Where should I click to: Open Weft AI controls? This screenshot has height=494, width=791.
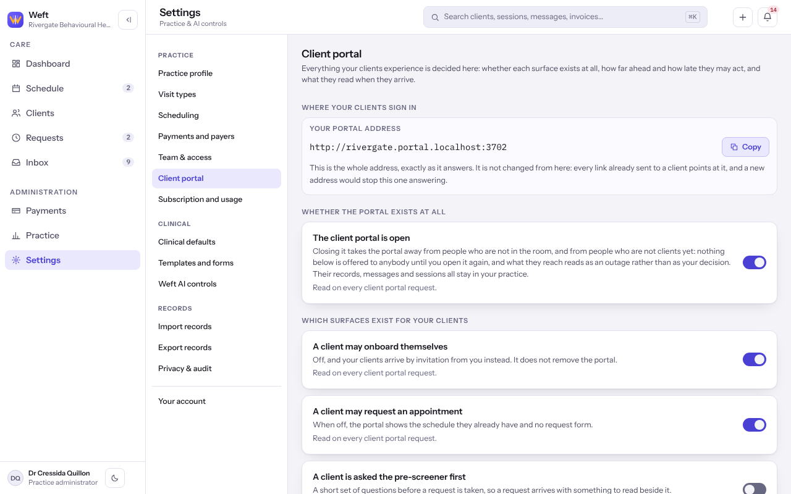[216, 284]
